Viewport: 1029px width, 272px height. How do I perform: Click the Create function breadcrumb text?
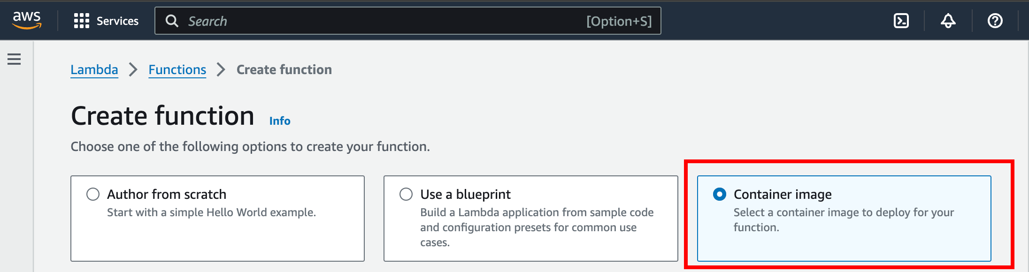click(x=284, y=70)
